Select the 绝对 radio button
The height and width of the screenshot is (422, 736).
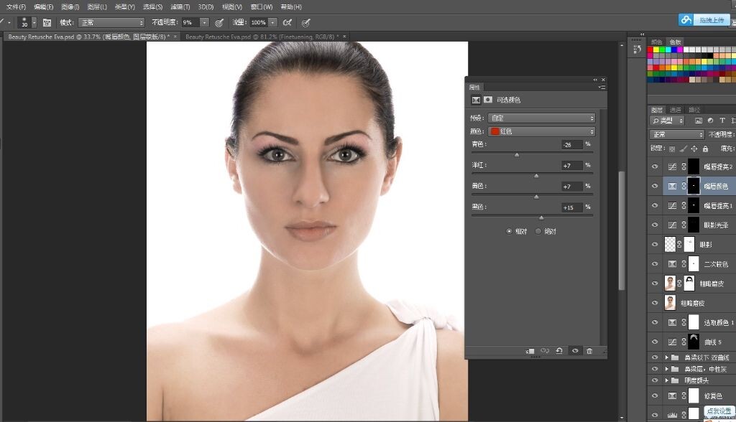coord(538,231)
